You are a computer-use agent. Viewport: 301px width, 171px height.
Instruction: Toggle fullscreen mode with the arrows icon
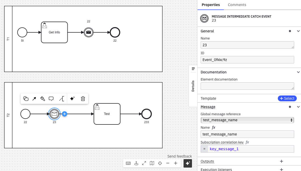coord(144,163)
